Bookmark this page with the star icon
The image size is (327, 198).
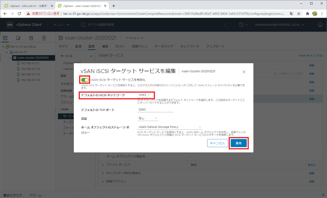pos(299,13)
